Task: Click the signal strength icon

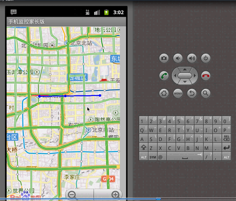Action: [97, 12]
